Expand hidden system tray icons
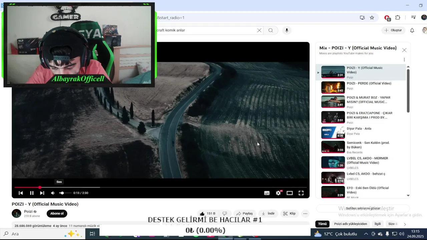 pyautogui.click(x=366, y=234)
